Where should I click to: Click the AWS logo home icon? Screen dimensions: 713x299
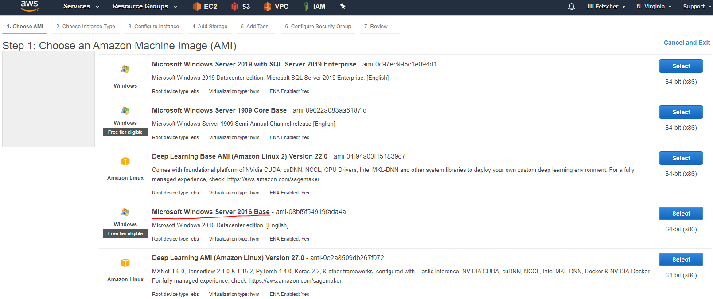[x=29, y=6]
